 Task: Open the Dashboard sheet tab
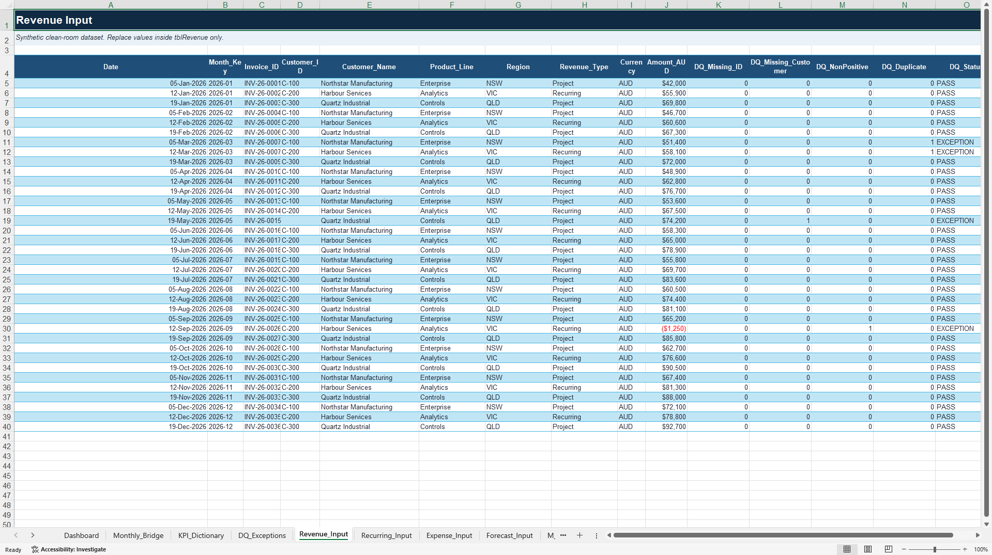81,535
